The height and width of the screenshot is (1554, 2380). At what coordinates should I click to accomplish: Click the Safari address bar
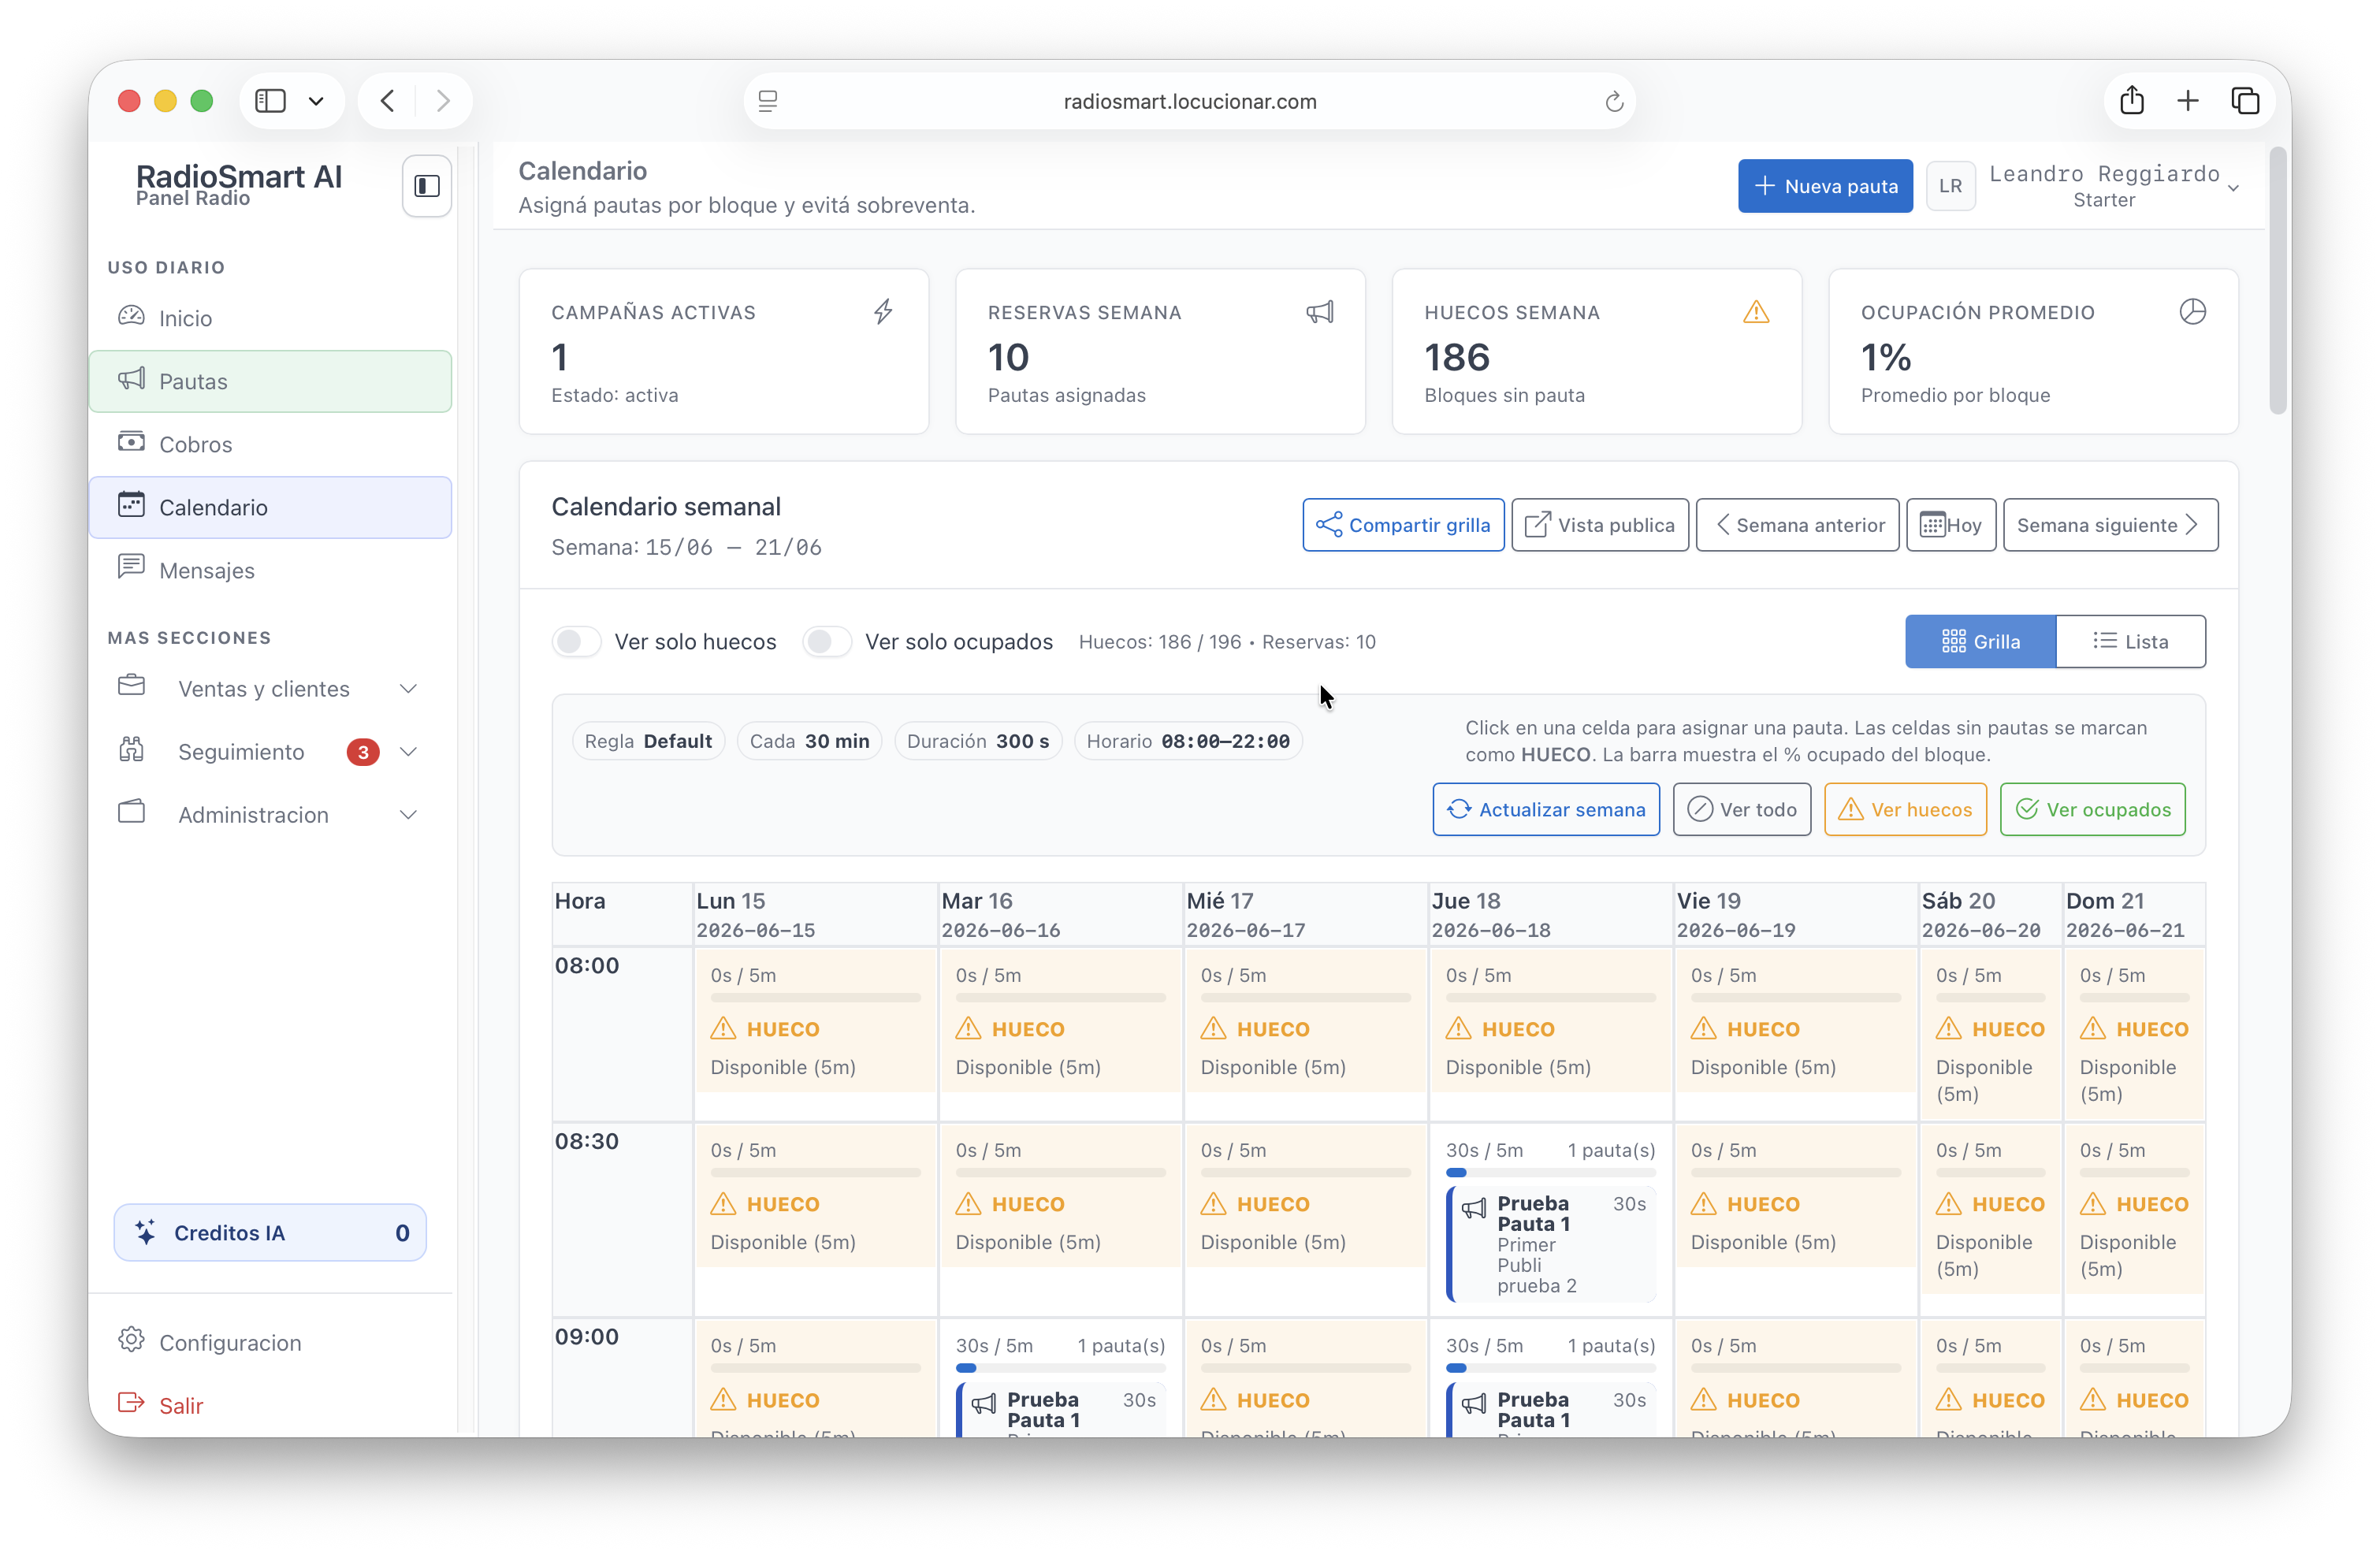tap(1189, 101)
